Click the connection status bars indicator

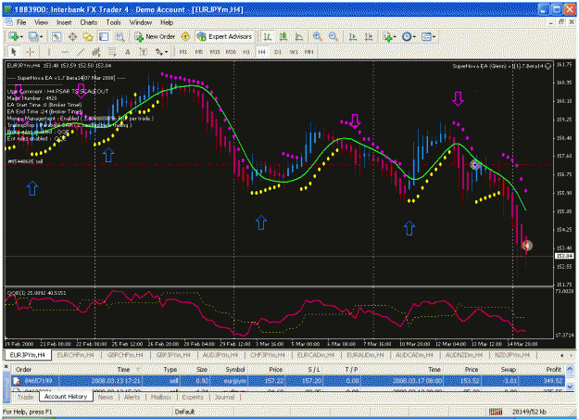496,412
